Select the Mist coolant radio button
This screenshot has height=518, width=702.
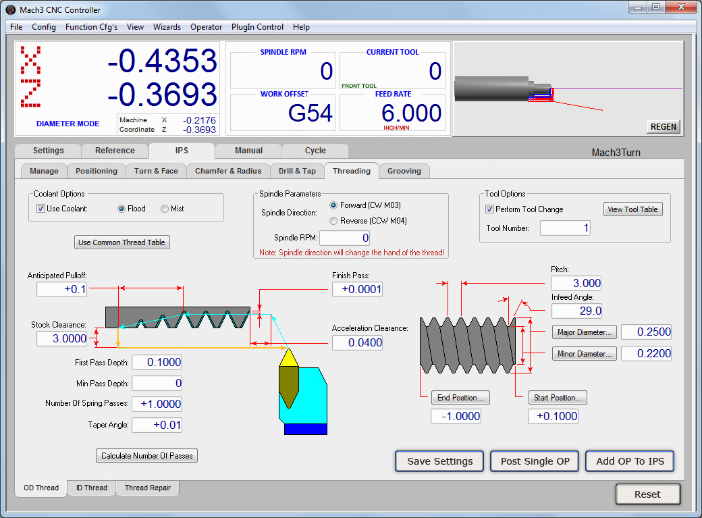tap(165, 209)
